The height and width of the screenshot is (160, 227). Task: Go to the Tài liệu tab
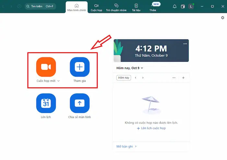pos(136,7)
